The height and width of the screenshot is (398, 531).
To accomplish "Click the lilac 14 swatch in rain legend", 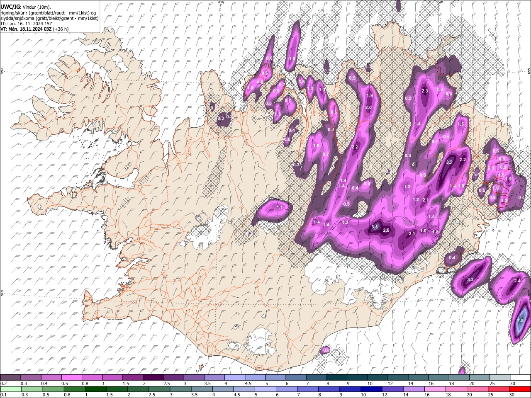I will click(414, 389).
